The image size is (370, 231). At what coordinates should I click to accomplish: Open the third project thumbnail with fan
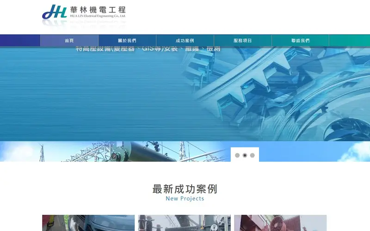[x=280, y=223]
